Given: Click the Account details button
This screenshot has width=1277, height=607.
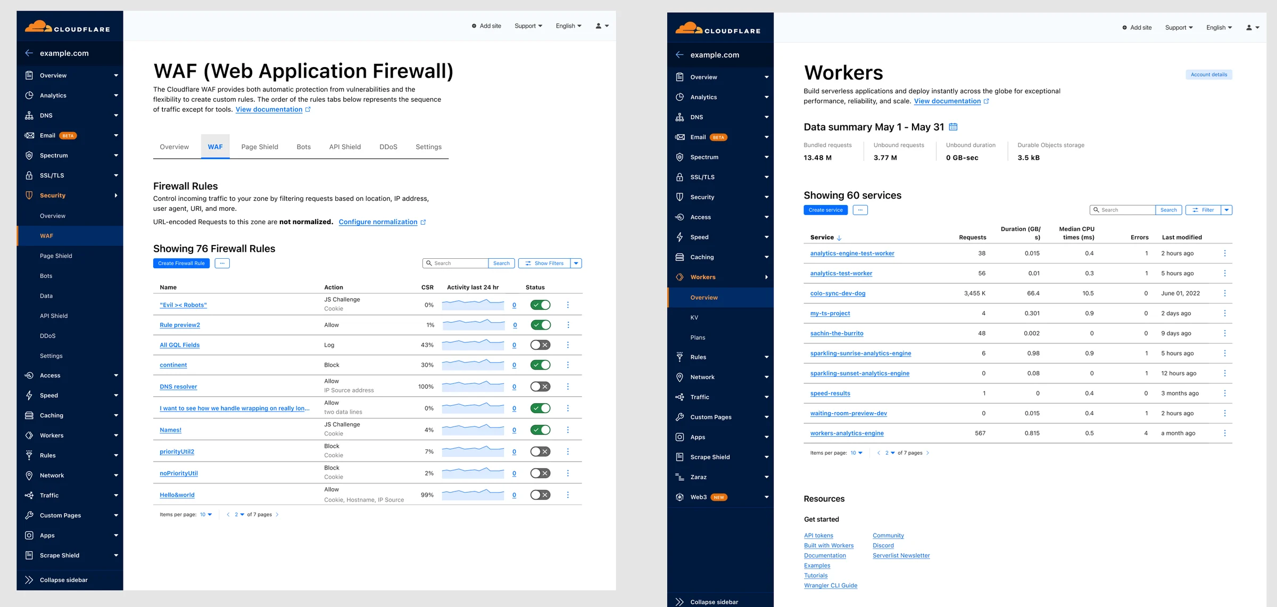Looking at the screenshot, I should [x=1209, y=75].
